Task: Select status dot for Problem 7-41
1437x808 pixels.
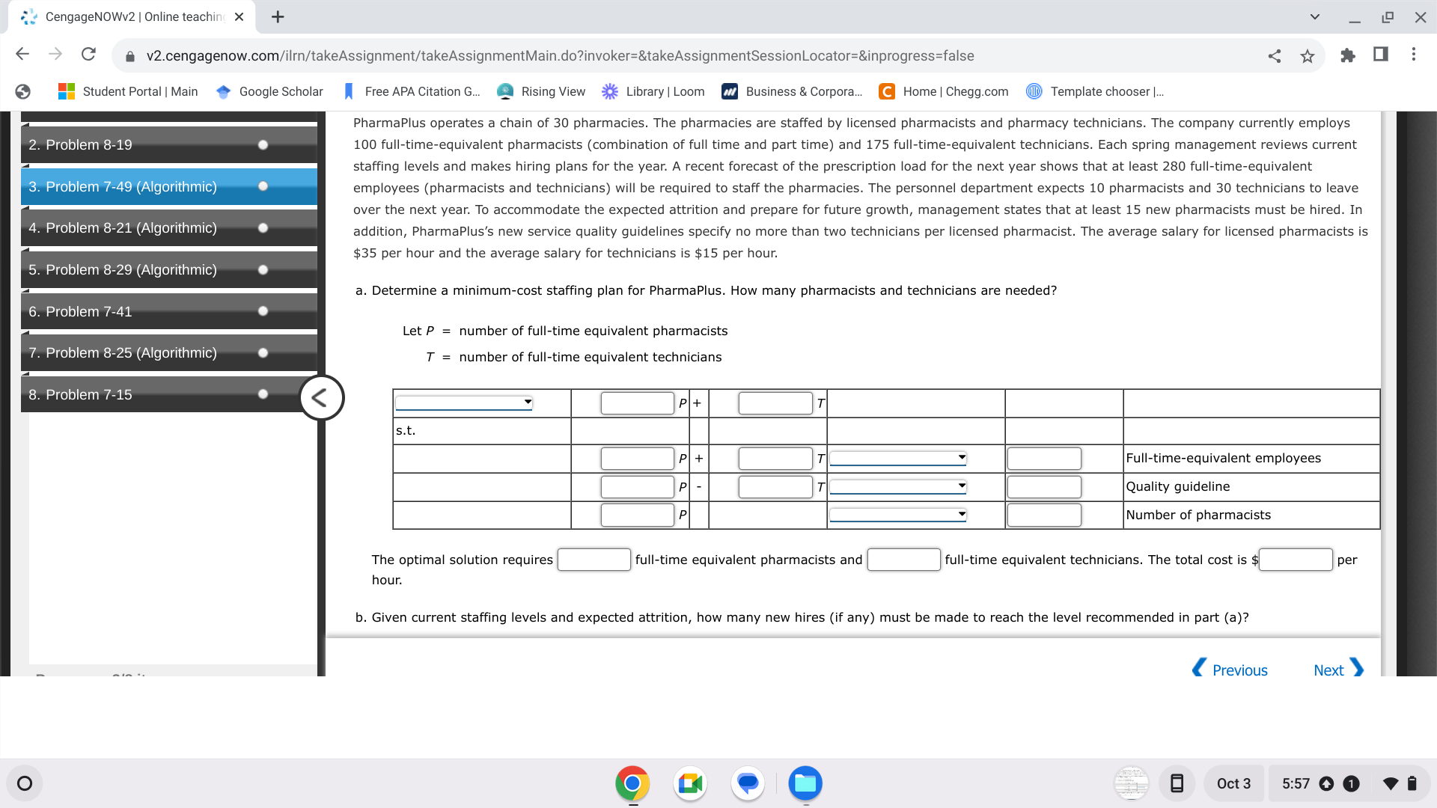Action: click(263, 311)
